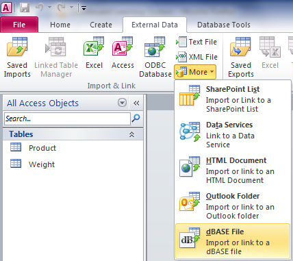Choose HTML Document import option
Viewport: 293px width, 261px height.
[x=233, y=170]
